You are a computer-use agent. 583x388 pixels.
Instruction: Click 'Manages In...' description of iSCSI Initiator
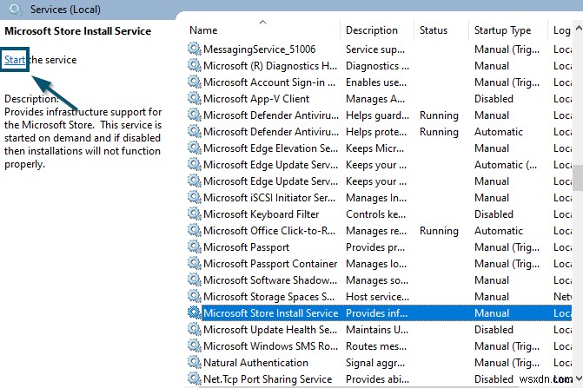pyautogui.click(x=376, y=198)
